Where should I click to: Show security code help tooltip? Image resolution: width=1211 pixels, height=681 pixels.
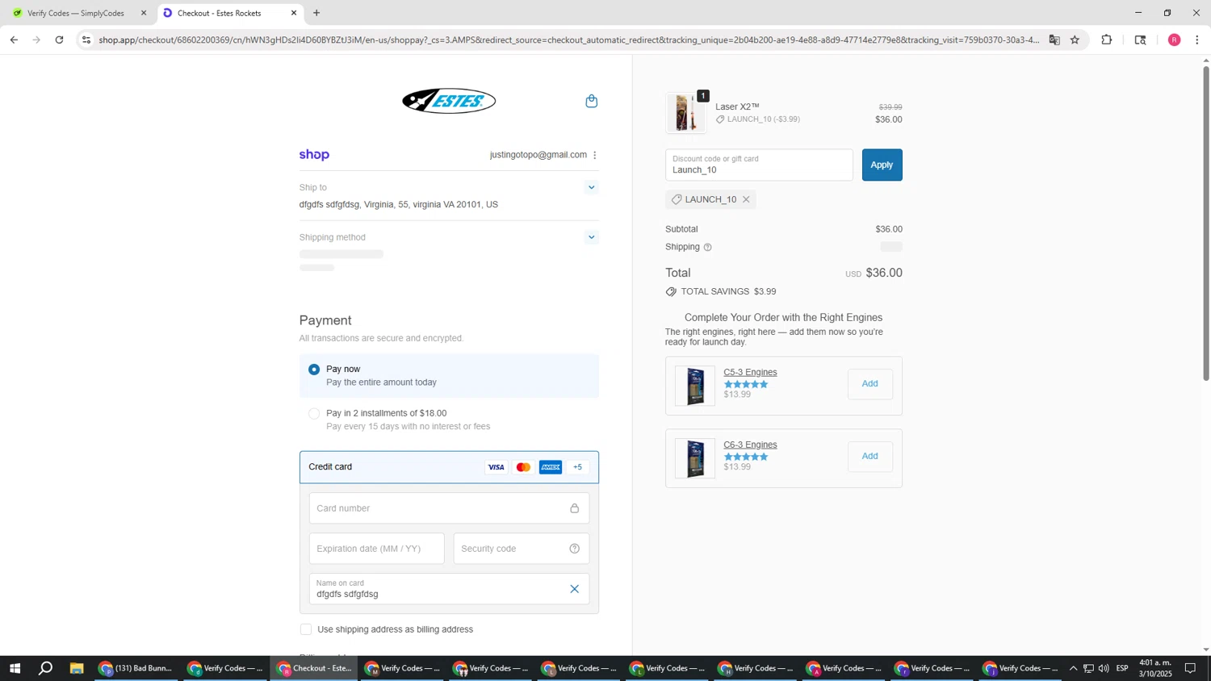click(575, 549)
